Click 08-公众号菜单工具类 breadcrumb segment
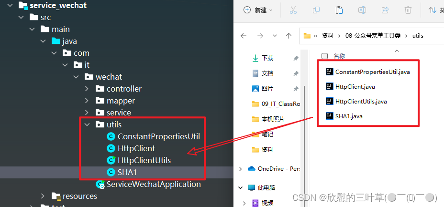This screenshot has height=207, width=444. pos(373,36)
